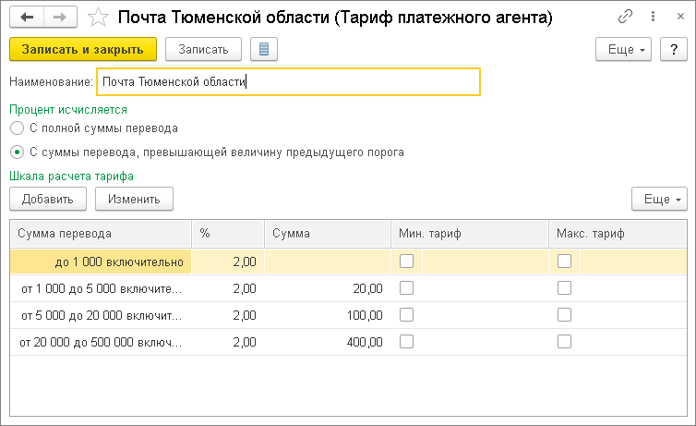The width and height of the screenshot is (696, 426).
Task: Click the chain link icon in title bar
Action: point(625,18)
